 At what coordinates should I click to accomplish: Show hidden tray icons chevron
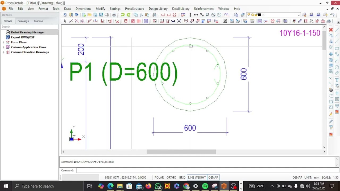[272, 186]
